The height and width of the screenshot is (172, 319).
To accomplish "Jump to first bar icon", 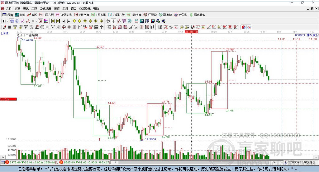I will tap(52, 21).
